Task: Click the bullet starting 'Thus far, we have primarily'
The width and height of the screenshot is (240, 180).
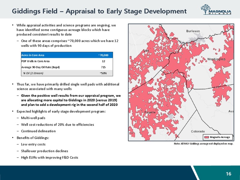Action: [x=68, y=87]
